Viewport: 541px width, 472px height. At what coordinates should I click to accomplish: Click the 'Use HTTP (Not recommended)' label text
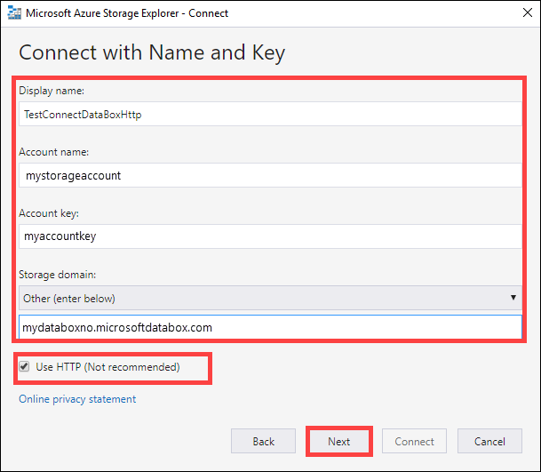point(107,367)
